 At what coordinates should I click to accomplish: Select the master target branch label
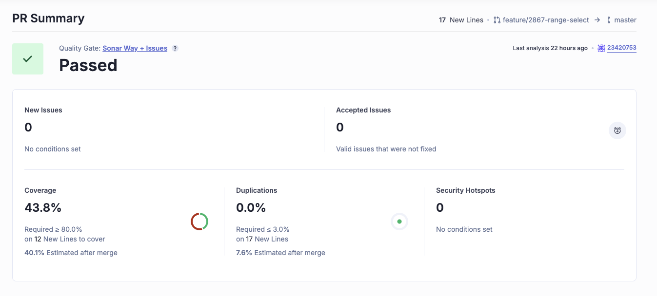(x=625, y=20)
